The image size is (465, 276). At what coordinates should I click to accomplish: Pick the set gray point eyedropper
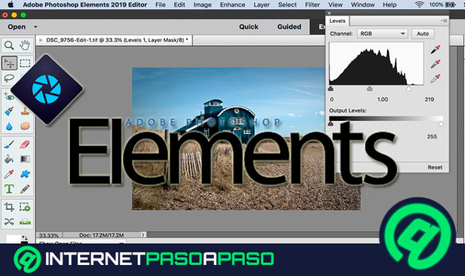point(435,64)
